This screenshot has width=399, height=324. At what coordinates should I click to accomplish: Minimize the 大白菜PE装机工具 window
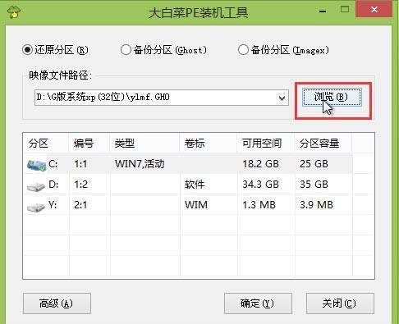tap(323, 11)
